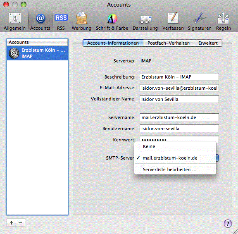Viewport: 238px width, 234px height.
Task: Open the Darstellung preferences pane
Action: [x=145, y=21]
